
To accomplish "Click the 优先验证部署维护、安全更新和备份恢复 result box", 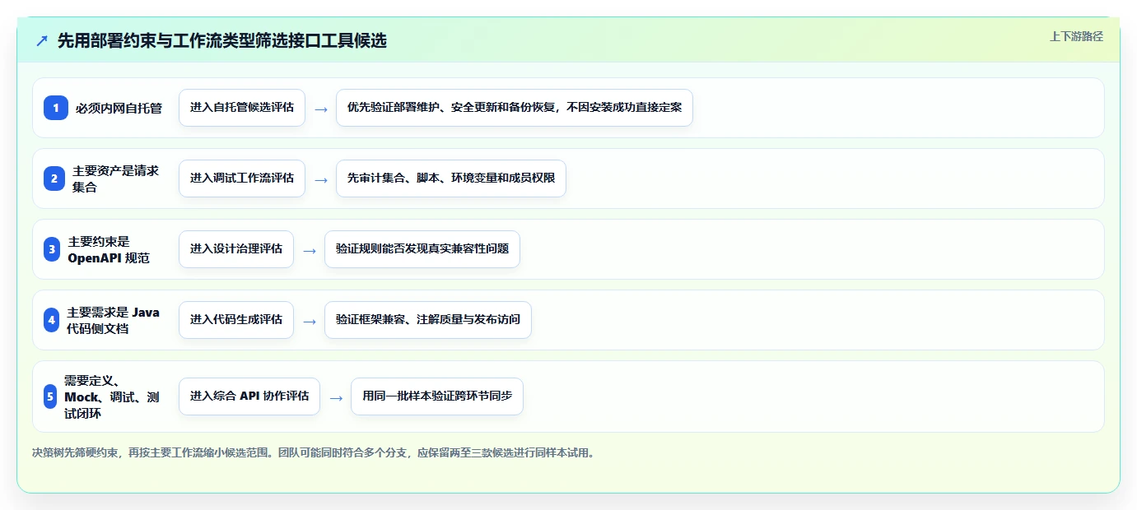I will pyautogui.click(x=515, y=108).
